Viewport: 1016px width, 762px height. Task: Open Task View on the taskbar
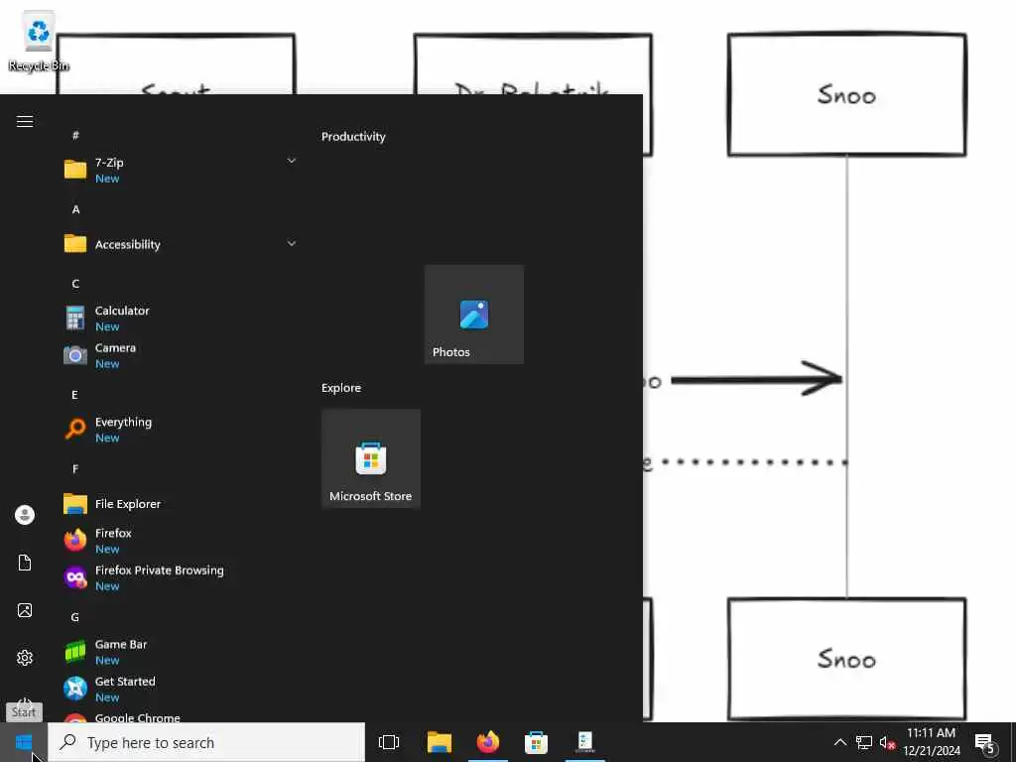point(389,742)
